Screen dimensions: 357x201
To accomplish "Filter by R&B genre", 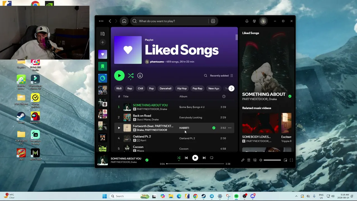I will click(x=119, y=88).
